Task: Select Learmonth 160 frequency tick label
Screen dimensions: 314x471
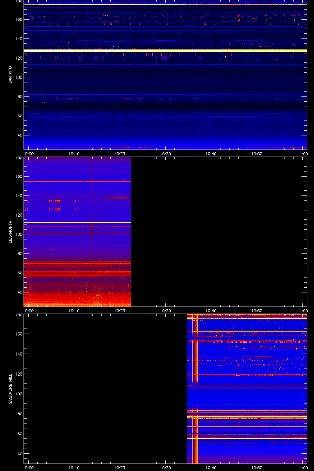Action: pyautogui.click(x=18, y=176)
